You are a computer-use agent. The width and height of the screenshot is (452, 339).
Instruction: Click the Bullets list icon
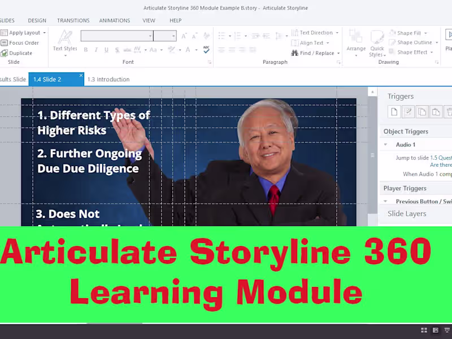click(x=221, y=36)
